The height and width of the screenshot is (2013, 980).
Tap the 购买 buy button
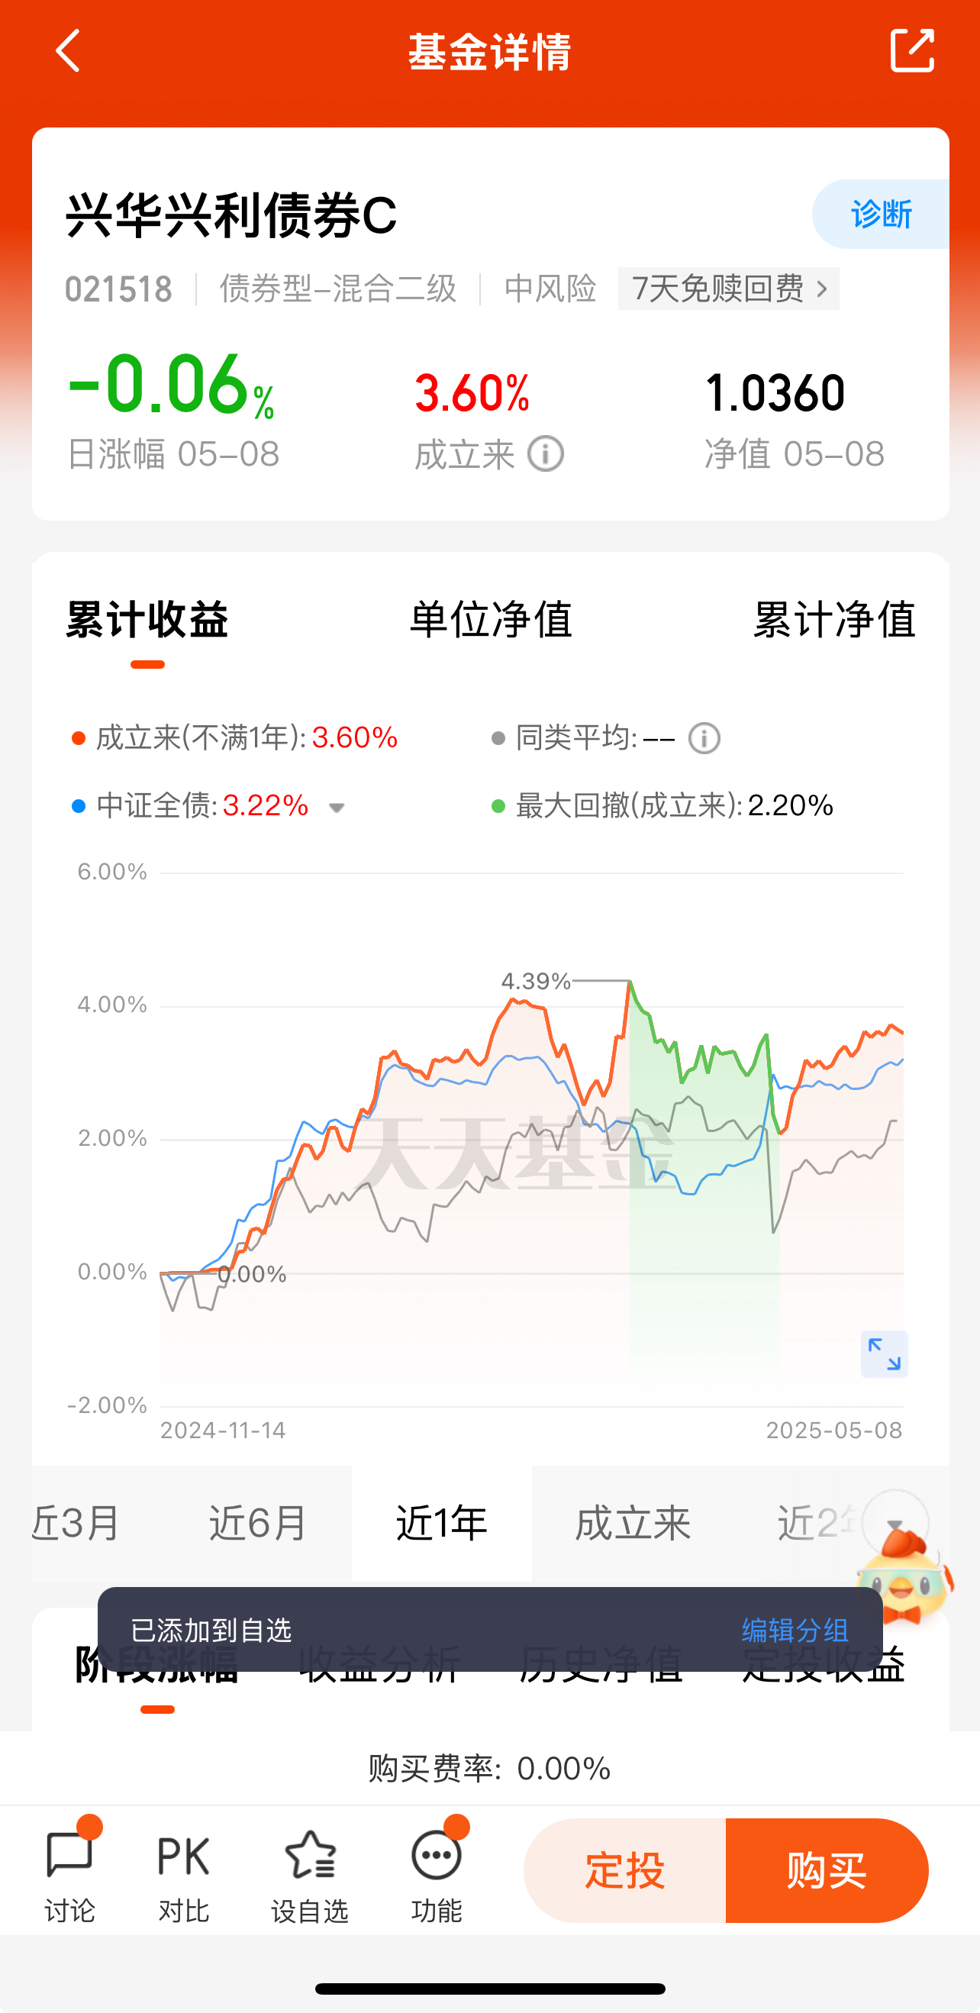click(827, 1870)
